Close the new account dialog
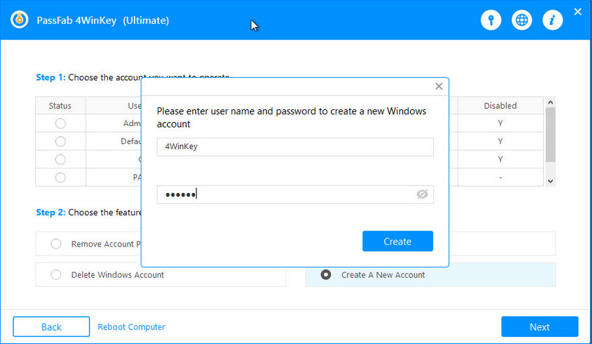592x344 pixels. [439, 86]
